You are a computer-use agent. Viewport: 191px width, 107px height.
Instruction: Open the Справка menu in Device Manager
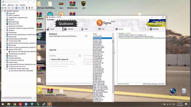pyautogui.click(x=23, y=5)
